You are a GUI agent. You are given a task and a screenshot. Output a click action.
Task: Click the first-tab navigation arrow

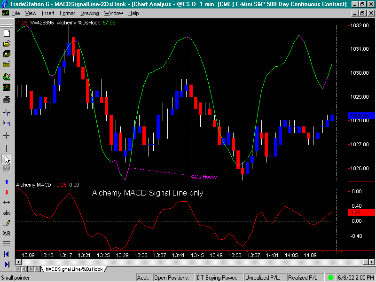click(x=18, y=269)
